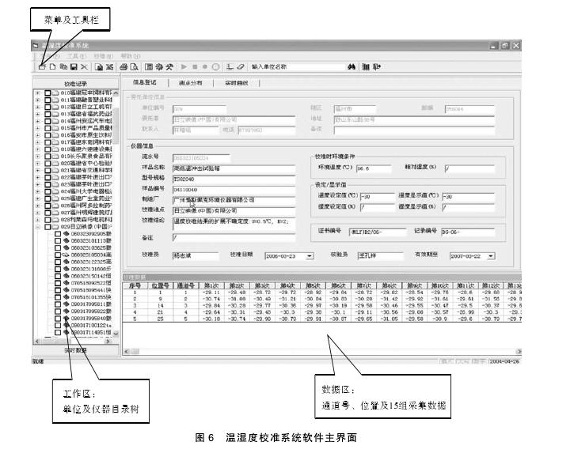574x453 pixels.
Task: Click data cell -29.11 in row 1
Action: [211, 293]
